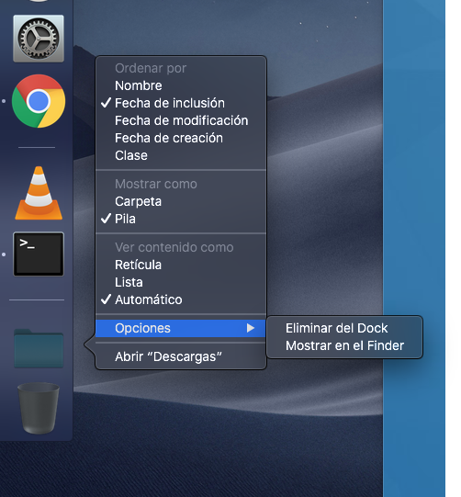Click Abrir "Descargas"
461x497 pixels.
[x=181, y=356]
